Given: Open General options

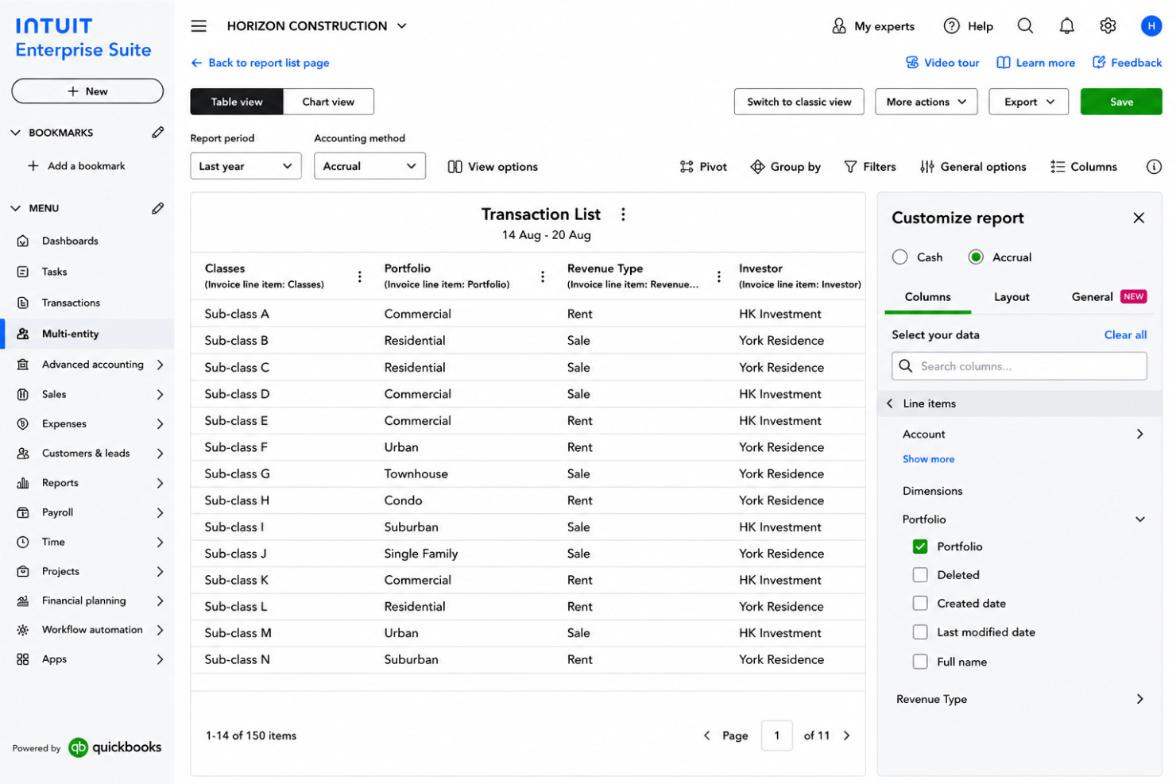Looking at the screenshot, I should tap(973, 167).
